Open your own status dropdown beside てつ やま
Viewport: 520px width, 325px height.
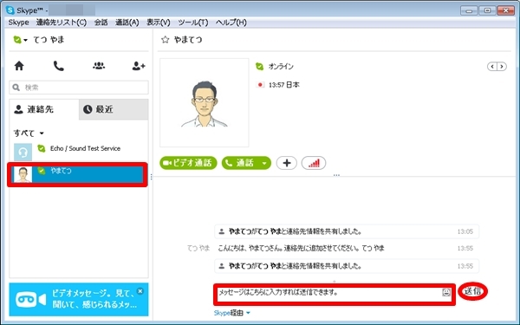pyautogui.click(x=20, y=40)
